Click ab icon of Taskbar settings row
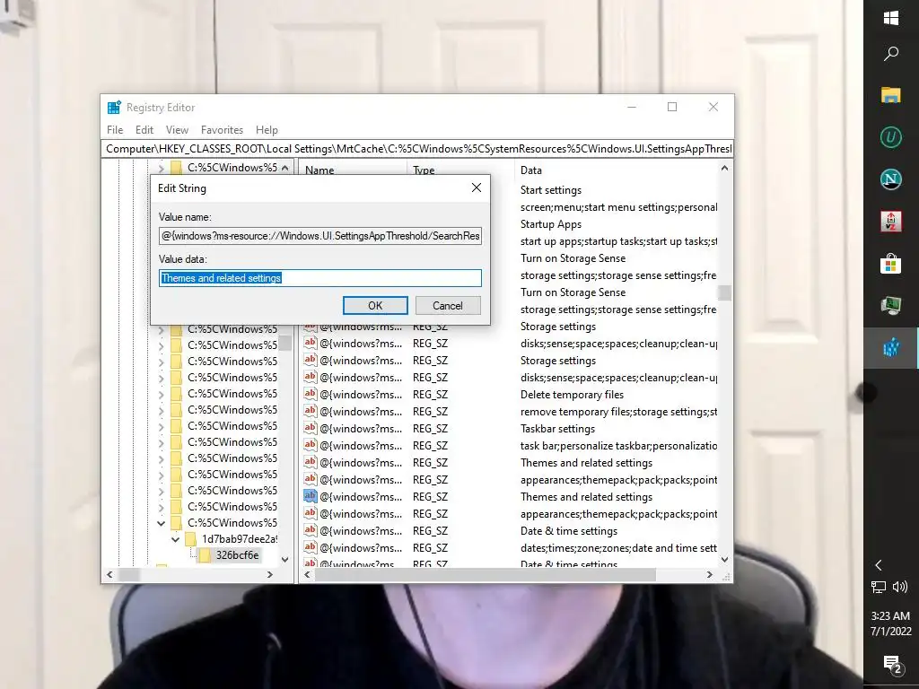The width and height of the screenshot is (919, 689). [x=310, y=428]
